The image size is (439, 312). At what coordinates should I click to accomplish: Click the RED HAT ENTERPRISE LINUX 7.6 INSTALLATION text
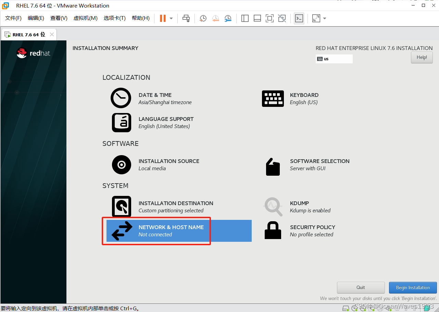coord(374,48)
